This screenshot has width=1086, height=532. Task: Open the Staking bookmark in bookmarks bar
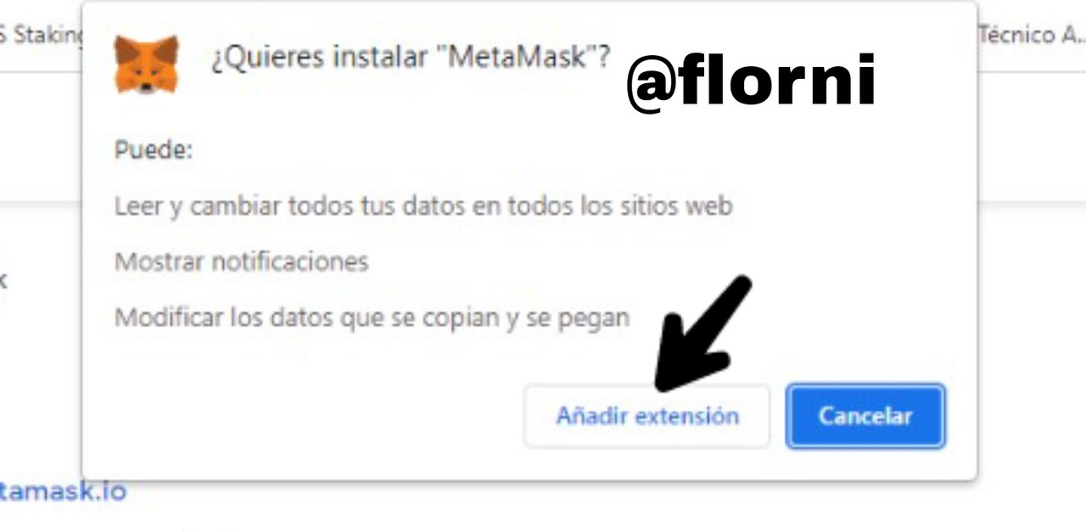point(42,36)
